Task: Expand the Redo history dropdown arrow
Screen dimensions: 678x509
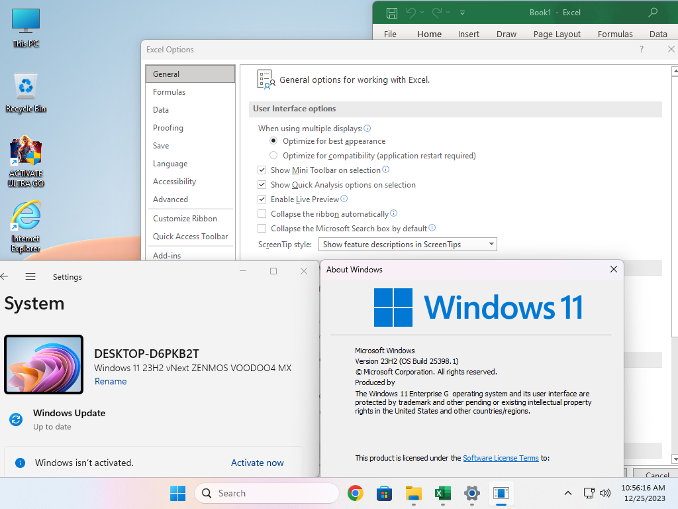Action: (448, 13)
